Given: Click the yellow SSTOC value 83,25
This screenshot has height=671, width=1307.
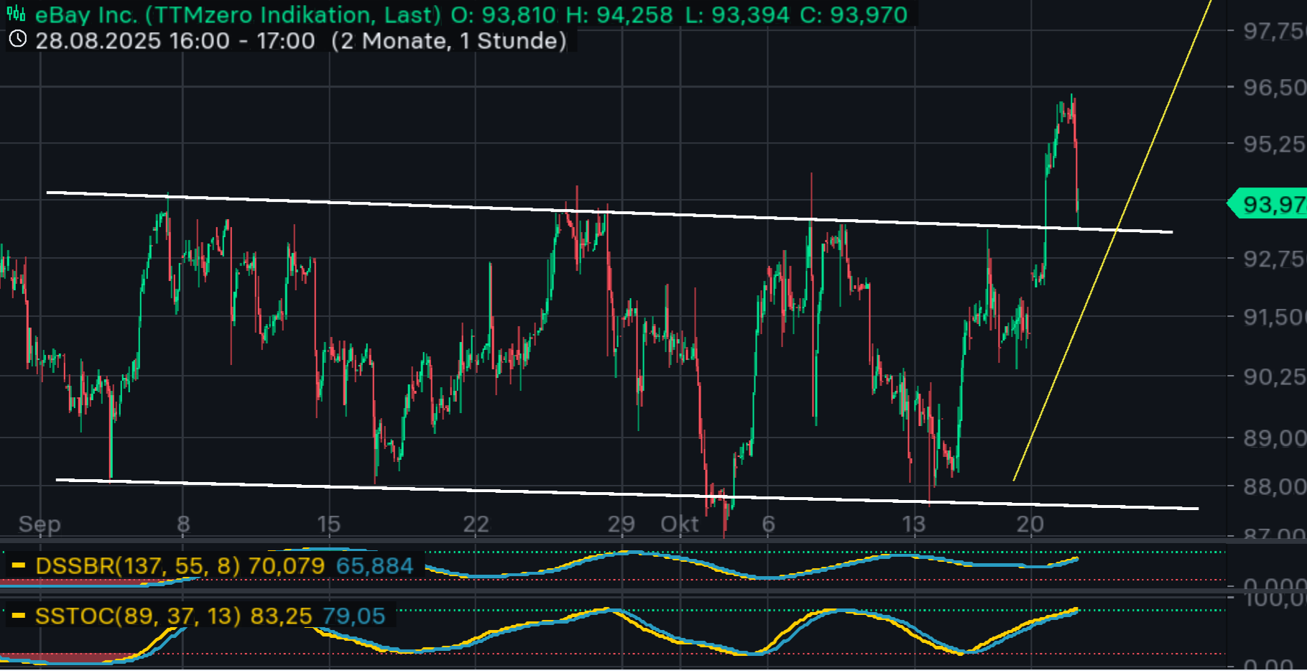Looking at the screenshot, I should coord(281,616).
